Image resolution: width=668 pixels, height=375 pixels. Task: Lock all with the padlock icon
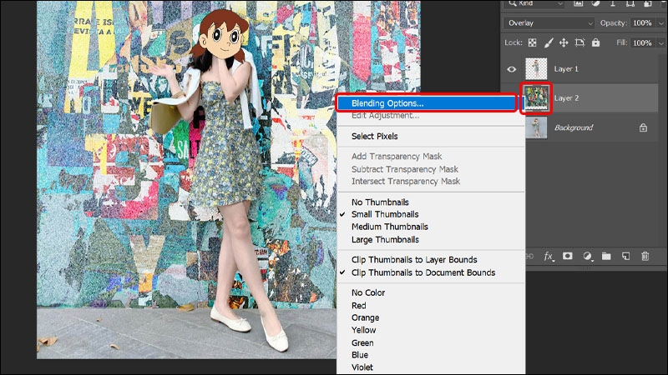[595, 42]
